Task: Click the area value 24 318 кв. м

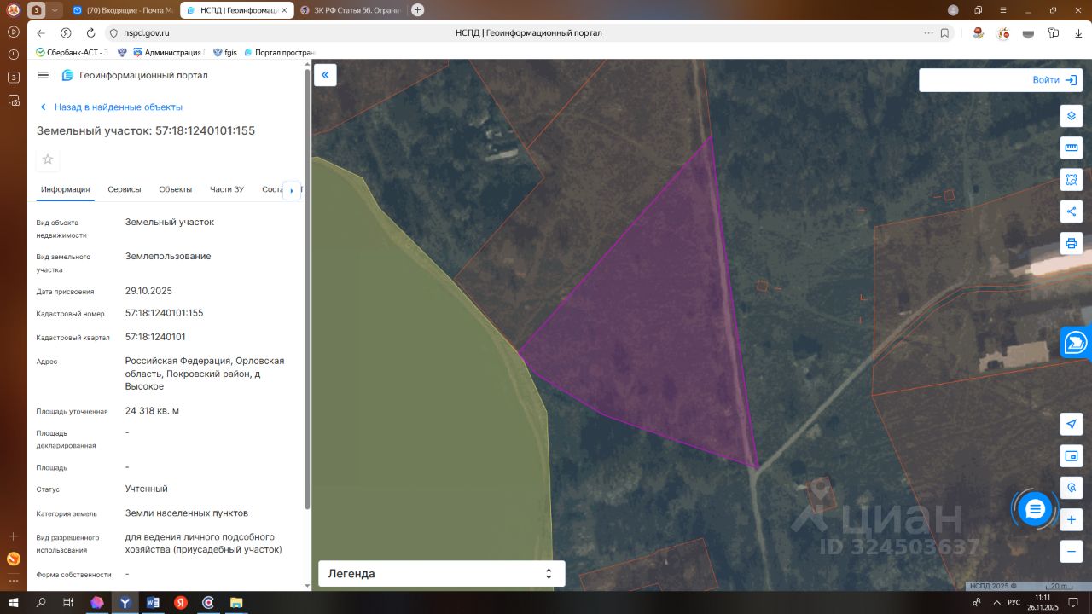Action: pyautogui.click(x=152, y=411)
